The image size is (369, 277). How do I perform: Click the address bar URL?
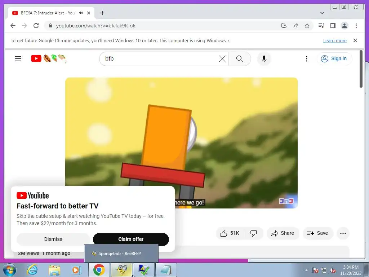point(95,26)
